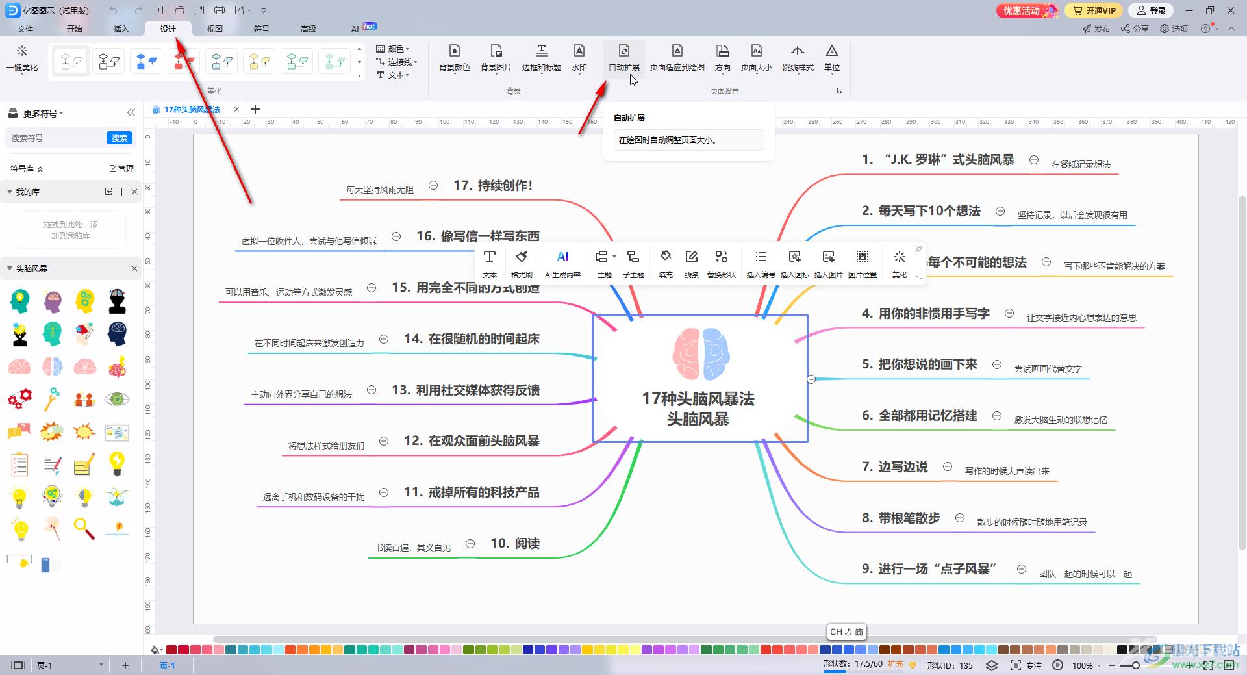1247x675 pixels.
Task: Expand the More Symbols (更多符号) dropdown
Action: 43,113
